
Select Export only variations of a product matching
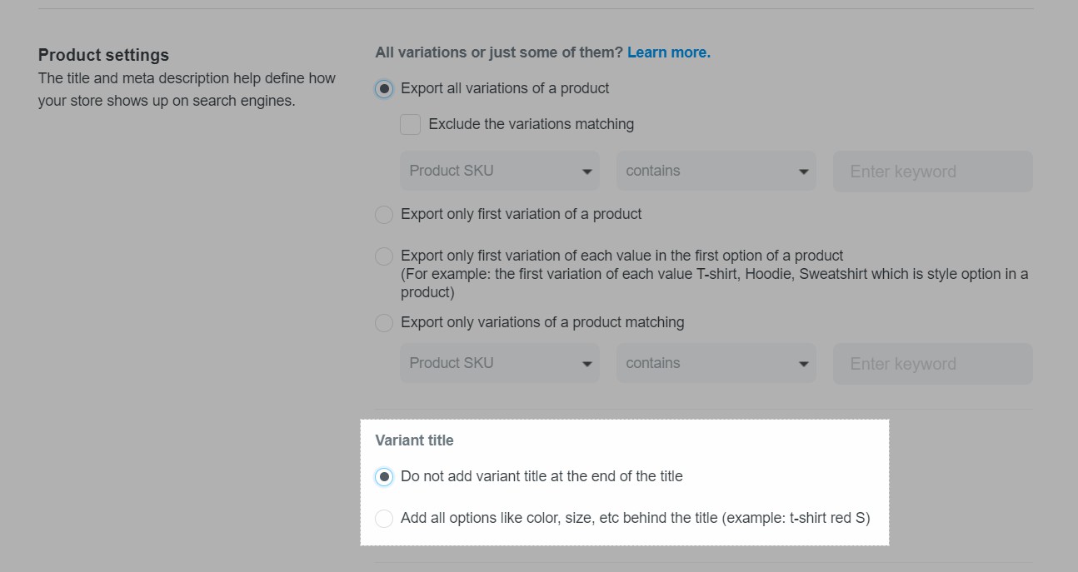click(x=384, y=323)
